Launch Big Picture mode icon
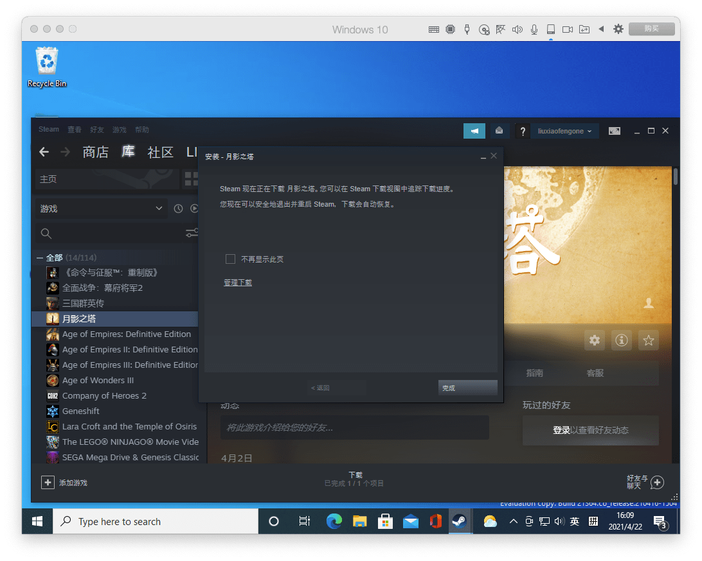Image resolution: width=702 pixels, height=561 pixels. coord(615,131)
